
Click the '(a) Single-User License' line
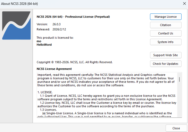pyautogui.click(x=107, y=113)
